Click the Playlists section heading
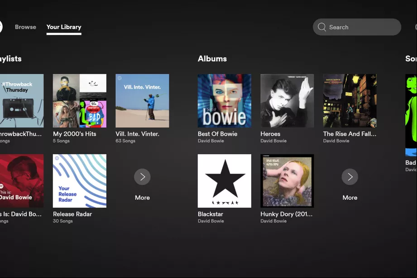Image resolution: width=417 pixels, height=278 pixels. point(10,59)
